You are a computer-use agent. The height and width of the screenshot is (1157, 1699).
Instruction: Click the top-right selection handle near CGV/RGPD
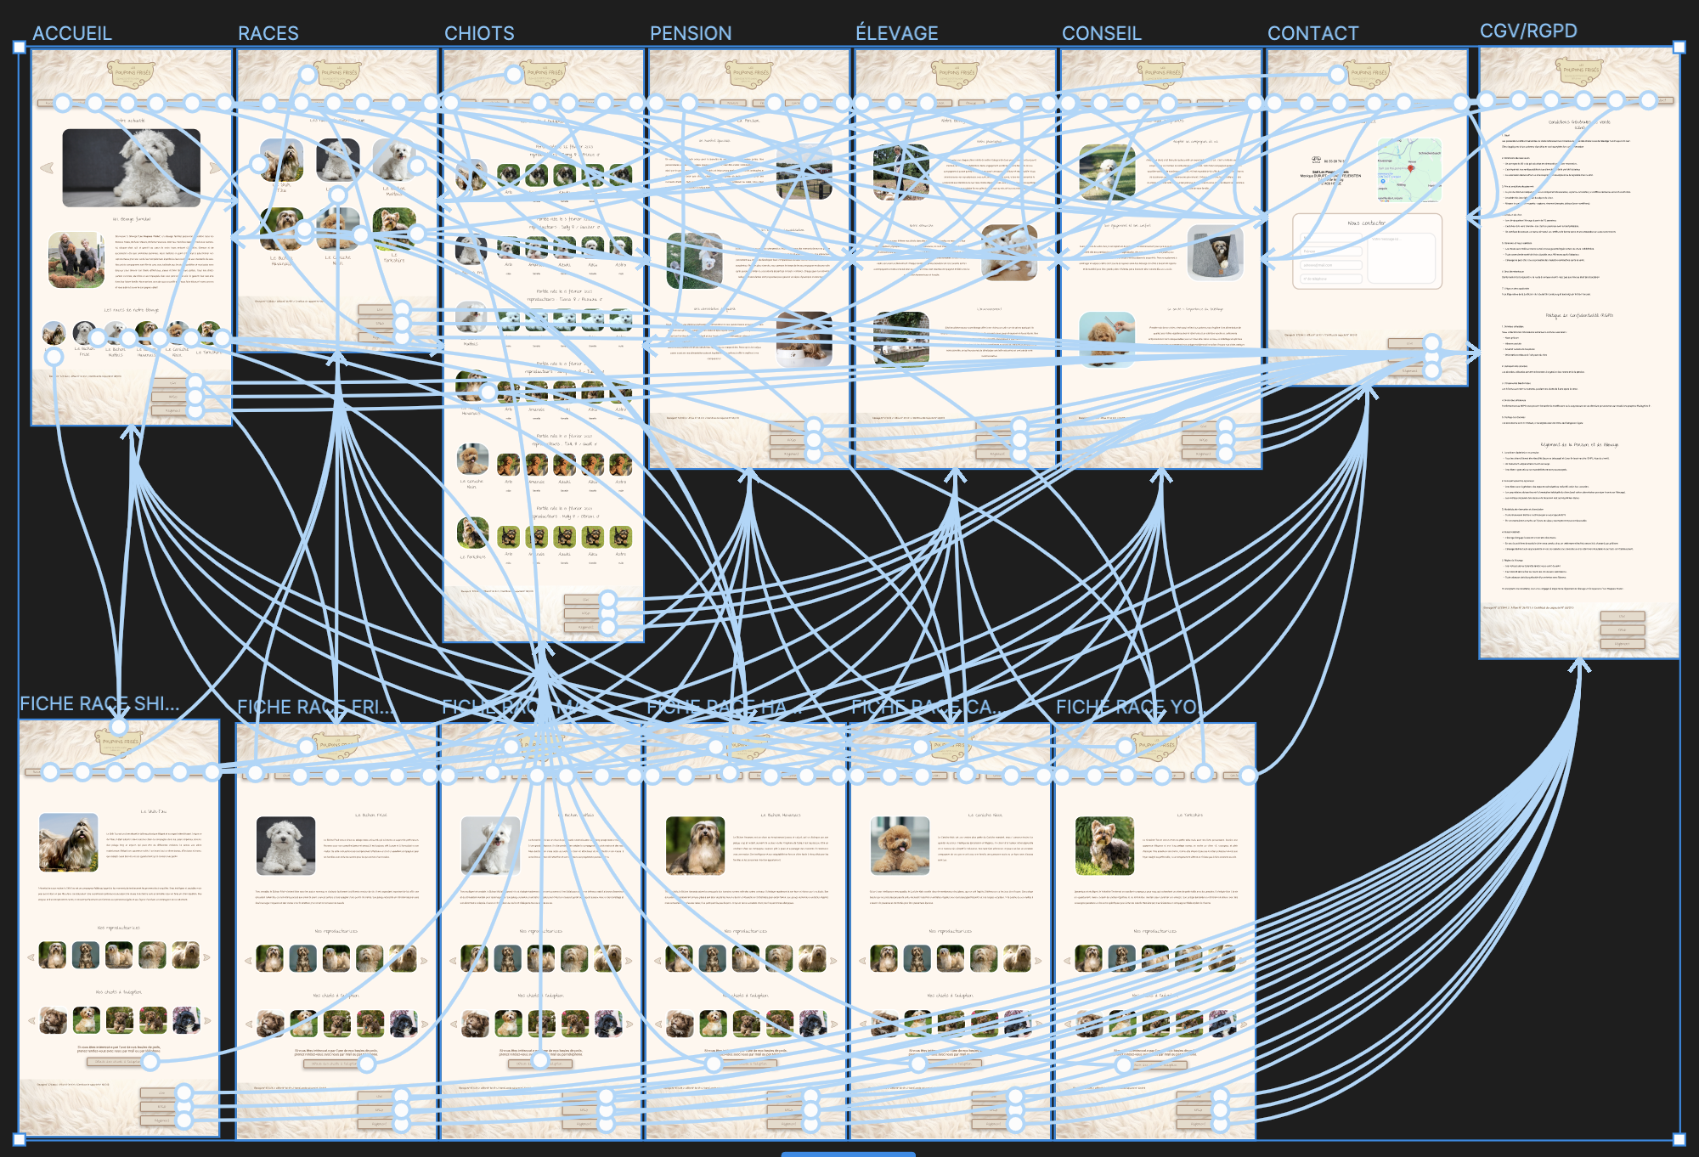[1679, 48]
